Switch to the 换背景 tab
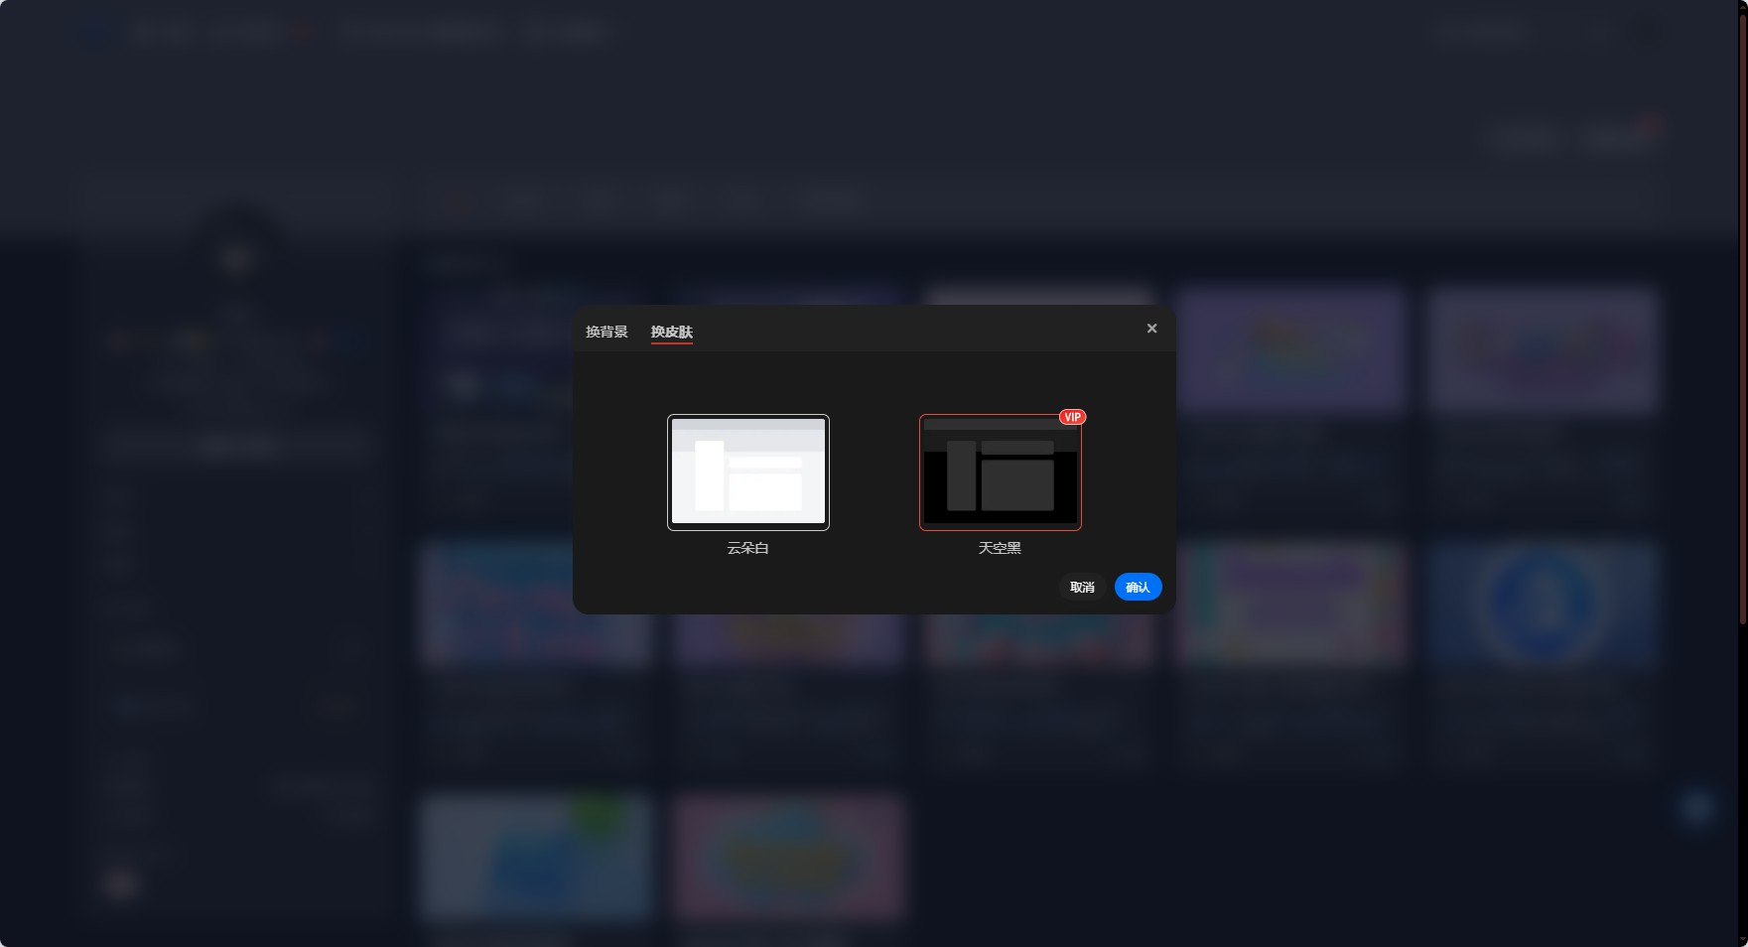Viewport: 1748px width, 947px height. point(606,332)
